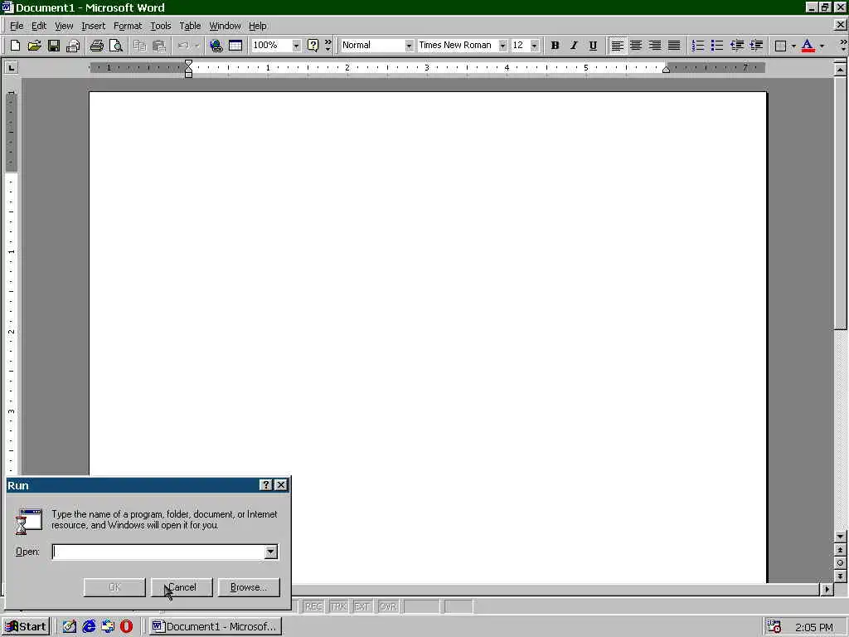Image resolution: width=849 pixels, height=637 pixels.
Task: Click the Increase Indent icon
Action: click(756, 46)
